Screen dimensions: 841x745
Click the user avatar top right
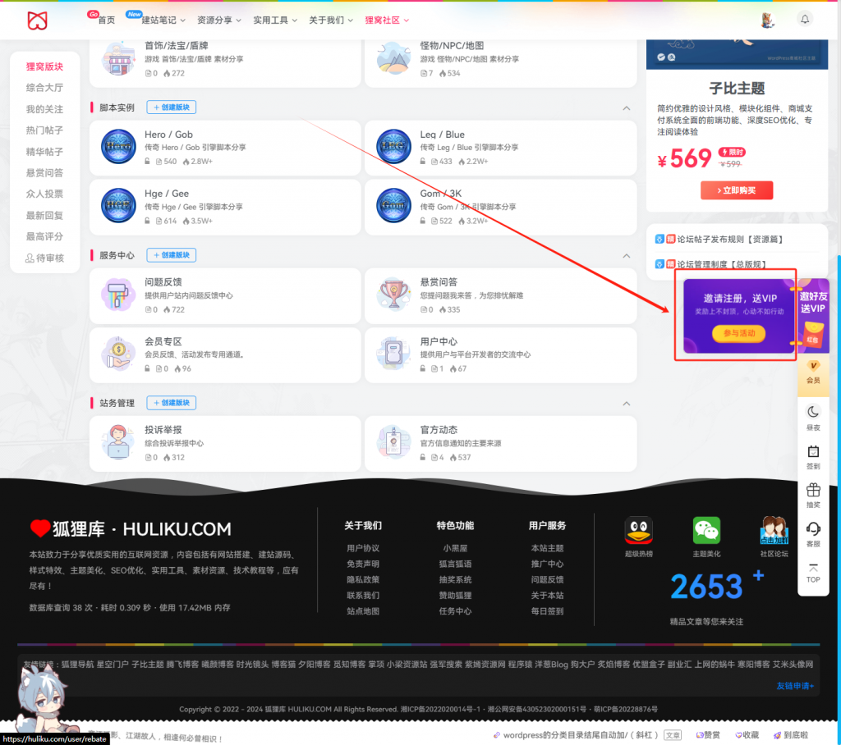coord(767,19)
